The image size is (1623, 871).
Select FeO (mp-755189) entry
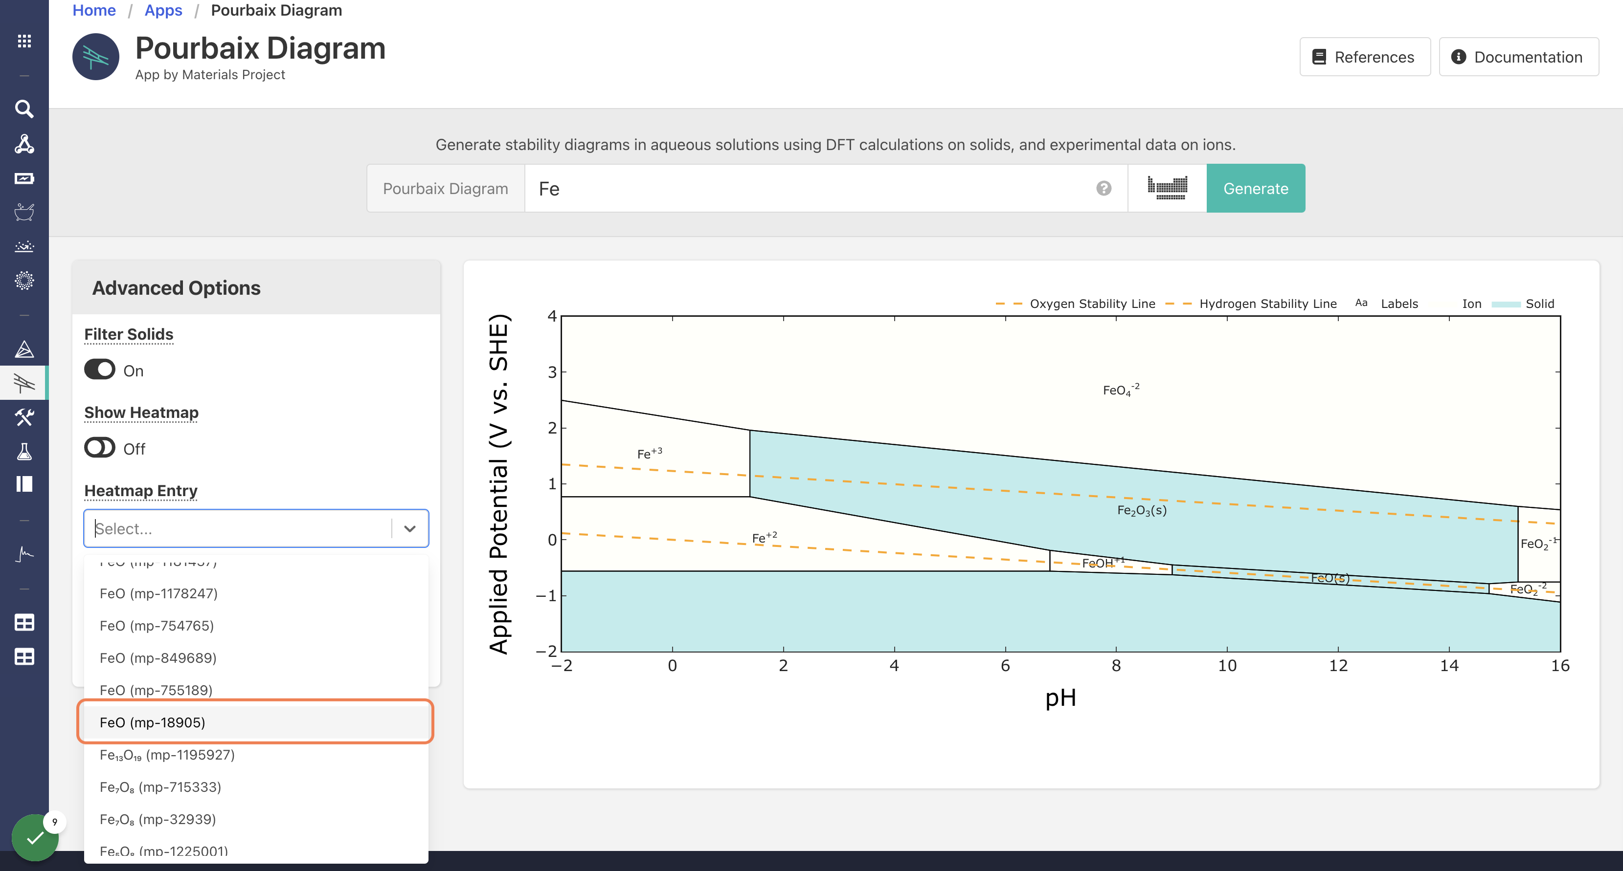(256, 690)
